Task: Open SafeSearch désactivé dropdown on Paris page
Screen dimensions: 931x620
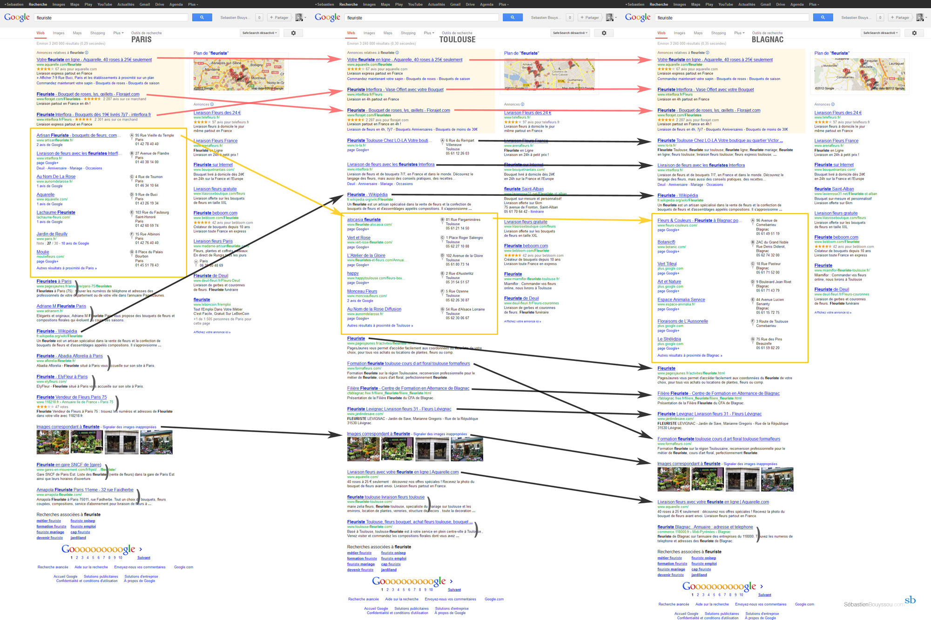Action: 260,33
